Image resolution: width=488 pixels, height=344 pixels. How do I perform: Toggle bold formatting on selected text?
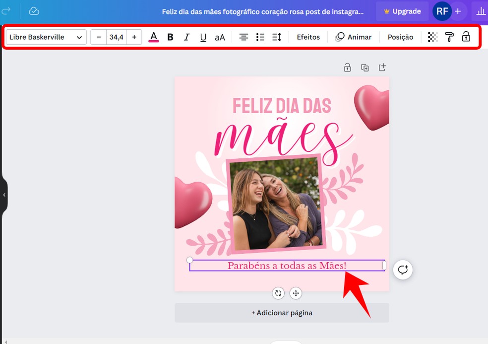[x=170, y=37]
